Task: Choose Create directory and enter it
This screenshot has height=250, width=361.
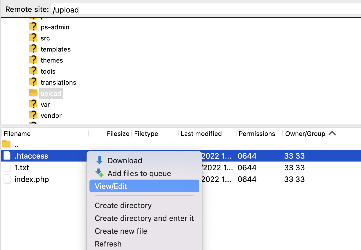Action: pyautogui.click(x=144, y=218)
